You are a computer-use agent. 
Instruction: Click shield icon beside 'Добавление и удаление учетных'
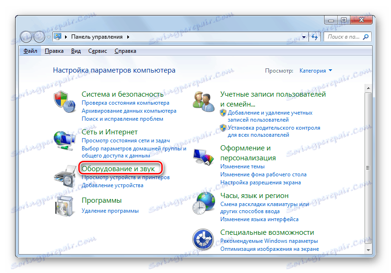pos(223,113)
